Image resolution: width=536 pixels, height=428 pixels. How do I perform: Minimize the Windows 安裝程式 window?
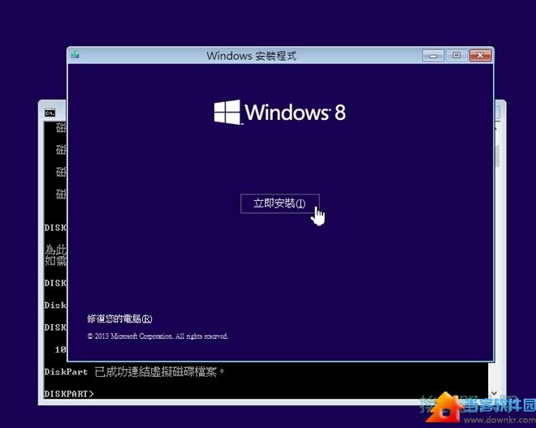click(431, 55)
